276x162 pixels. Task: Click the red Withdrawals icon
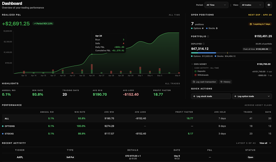coord(195,75)
